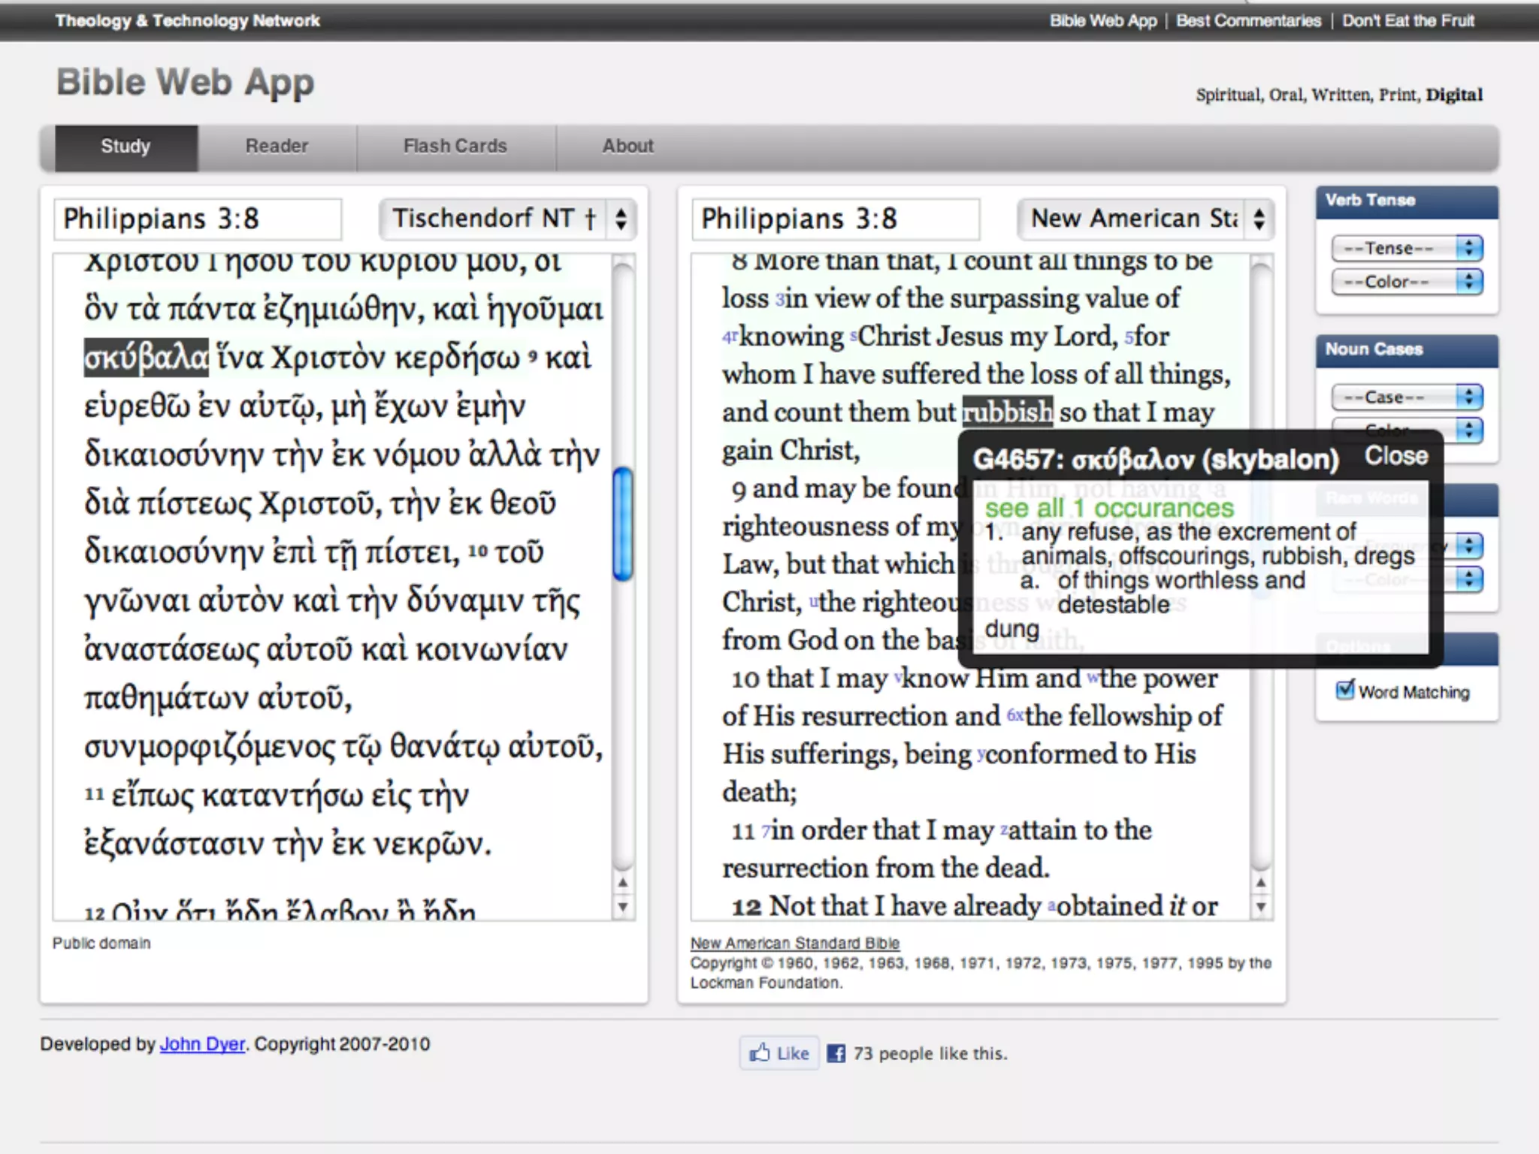Open the New American Standard version dropdown
This screenshot has height=1154, width=1539.
tap(1146, 219)
